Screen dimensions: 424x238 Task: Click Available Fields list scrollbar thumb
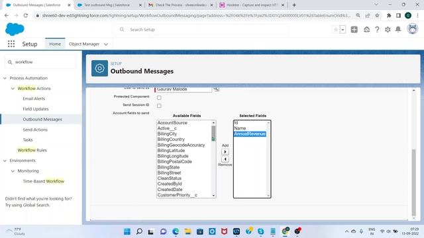(x=213, y=134)
